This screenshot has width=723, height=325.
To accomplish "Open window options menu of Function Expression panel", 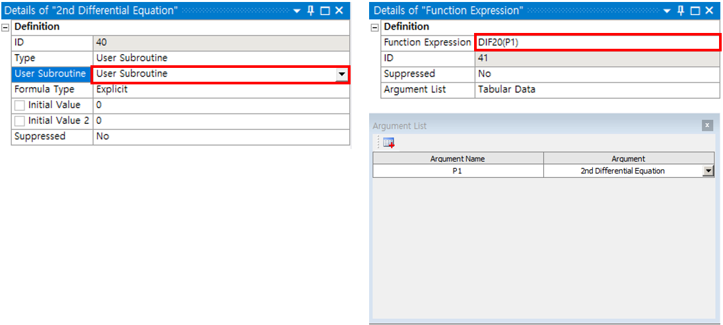I will (x=667, y=11).
